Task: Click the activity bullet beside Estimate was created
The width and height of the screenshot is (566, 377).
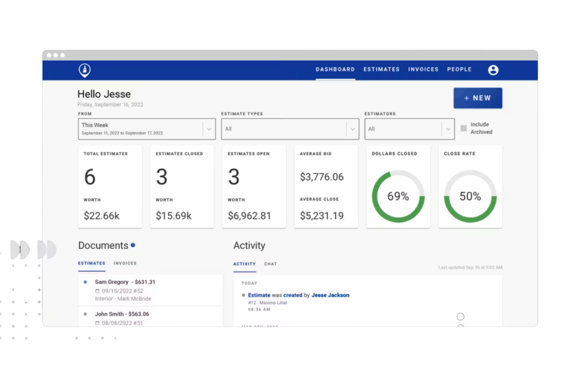Action: pos(244,295)
